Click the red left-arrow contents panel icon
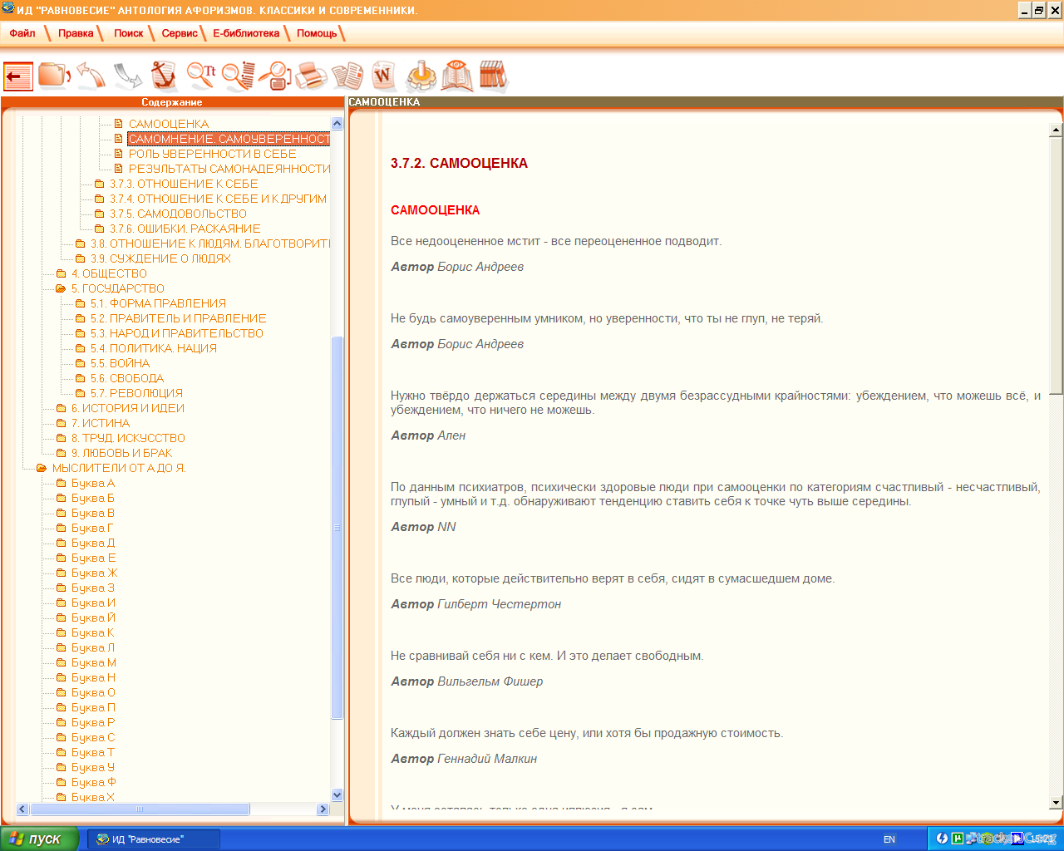Image resolution: width=1064 pixels, height=851 pixels. pos(18,76)
